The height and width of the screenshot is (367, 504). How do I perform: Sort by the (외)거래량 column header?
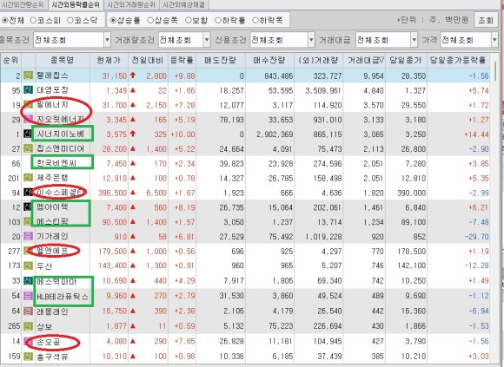[x=319, y=60]
